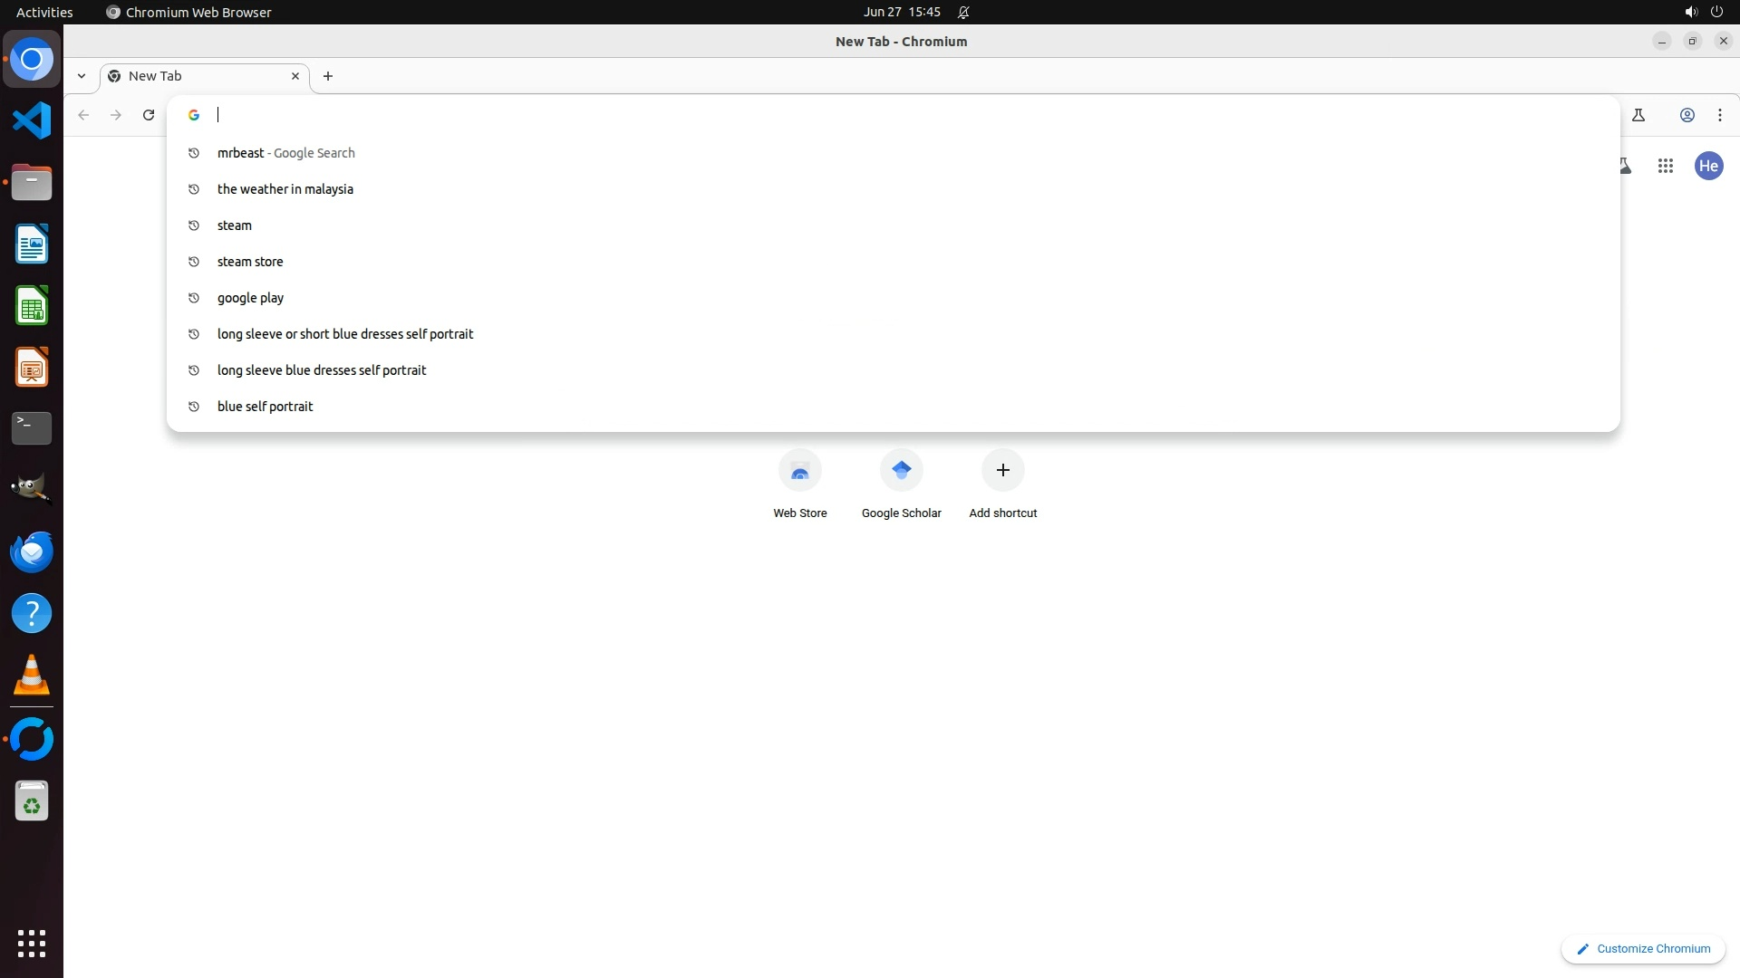The height and width of the screenshot is (978, 1740).
Task: Open the Google apps grid
Action: 1665,166
